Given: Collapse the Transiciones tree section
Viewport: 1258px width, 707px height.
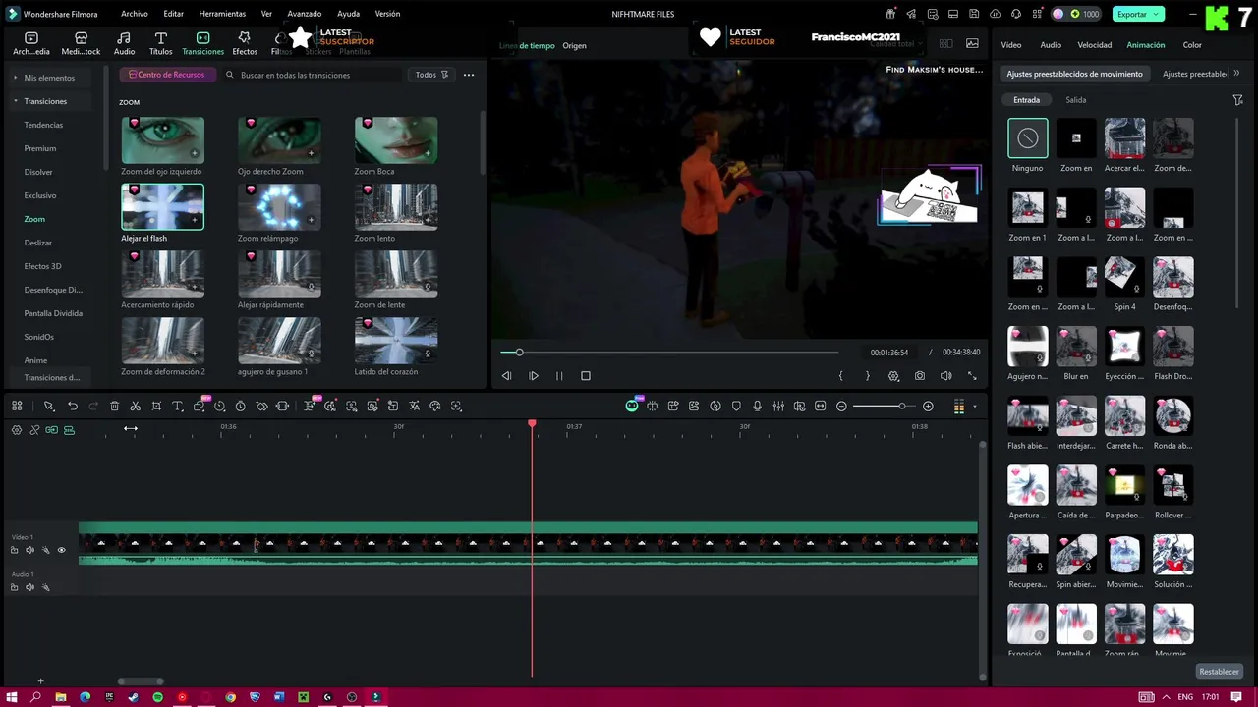Looking at the screenshot, I should [x=16, y=101].
